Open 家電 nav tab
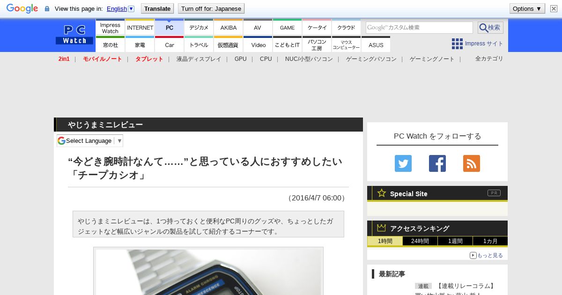 (x=140, y=44)
